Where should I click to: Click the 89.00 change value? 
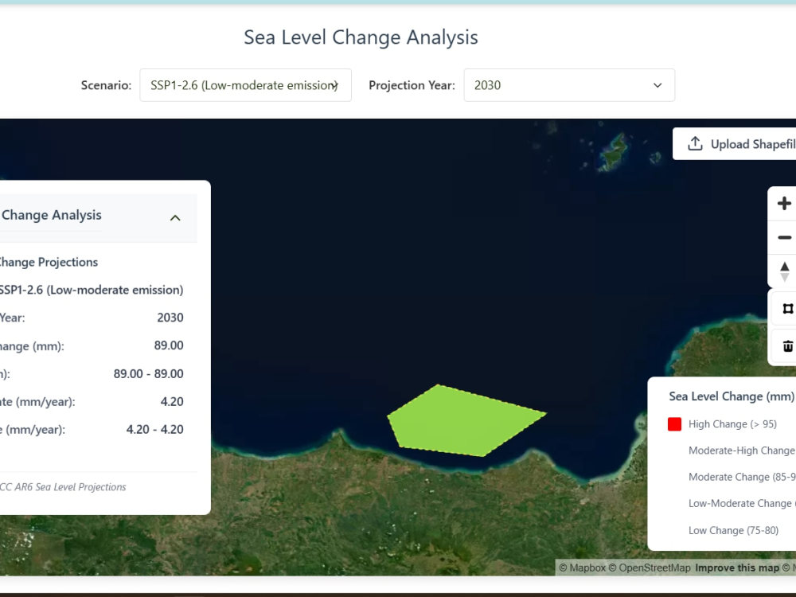coord(169,345)
